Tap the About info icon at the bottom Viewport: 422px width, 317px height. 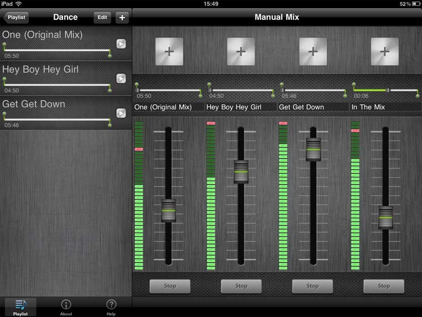click(66, 306)
